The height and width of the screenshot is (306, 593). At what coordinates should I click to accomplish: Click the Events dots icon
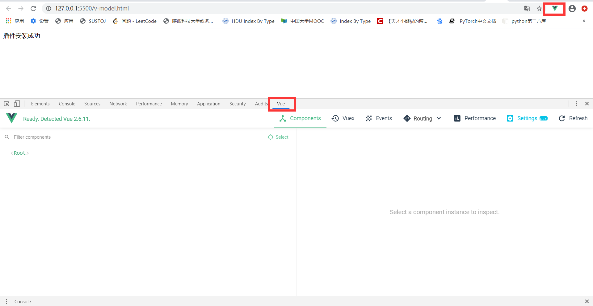click(x=369, y=118)
